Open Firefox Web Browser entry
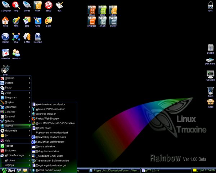 coord(54,119)
